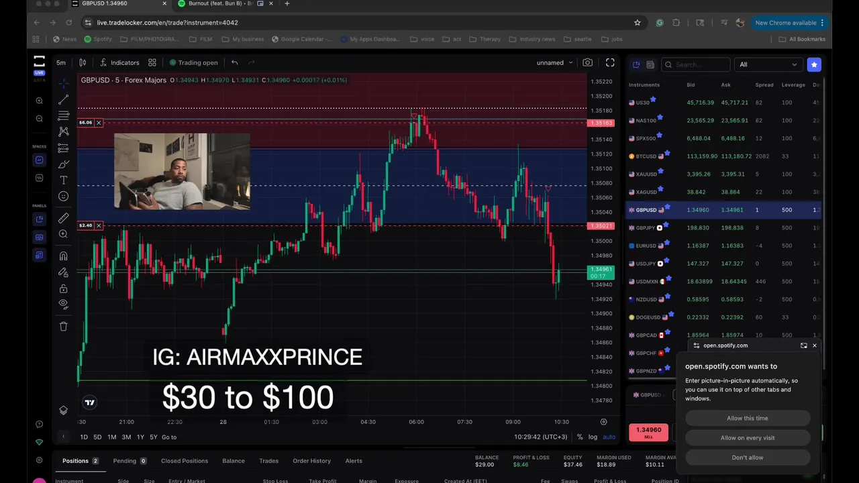859x483 pixels.
Task: Switch to the Closed Positions tab
Action: tap(185, 461)
